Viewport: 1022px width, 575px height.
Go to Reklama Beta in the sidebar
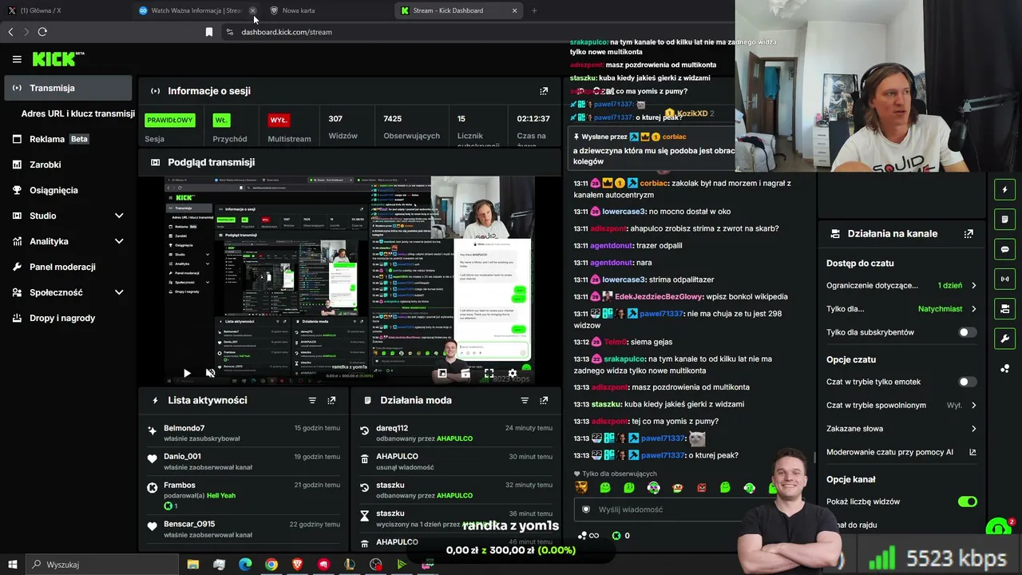coord(68,139)
